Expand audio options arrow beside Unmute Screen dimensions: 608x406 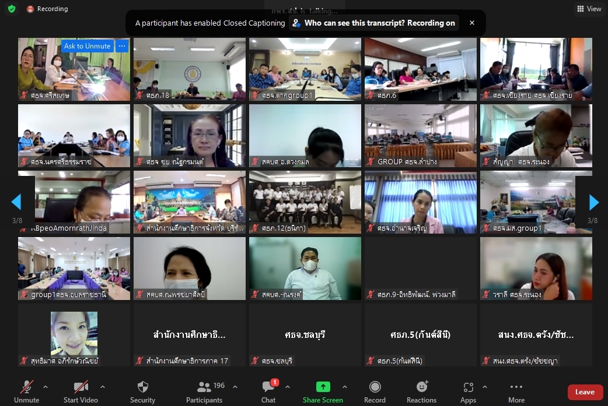46,387
